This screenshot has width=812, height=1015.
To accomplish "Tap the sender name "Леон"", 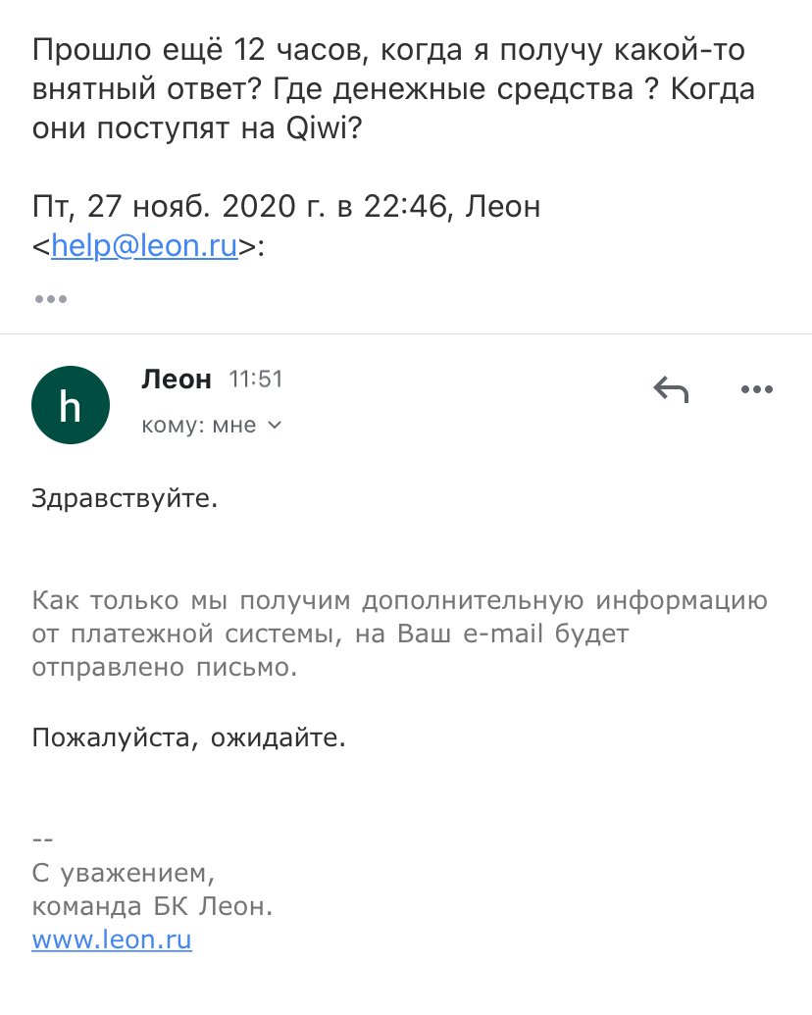I will click(177, 380).
